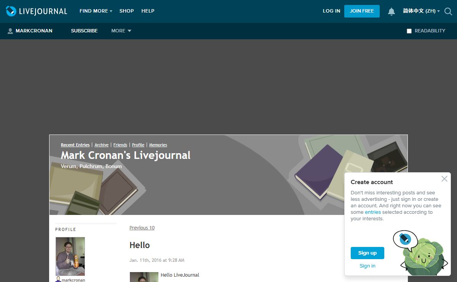Open the Friends page link
Viewport: 457px width, 282px height.
(120, 145)
